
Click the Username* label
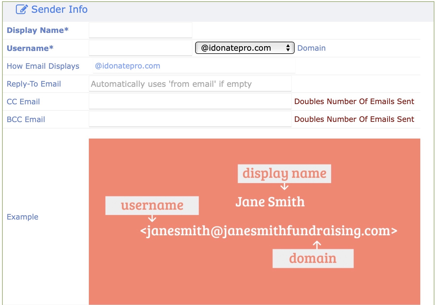(x=30, y=48)
